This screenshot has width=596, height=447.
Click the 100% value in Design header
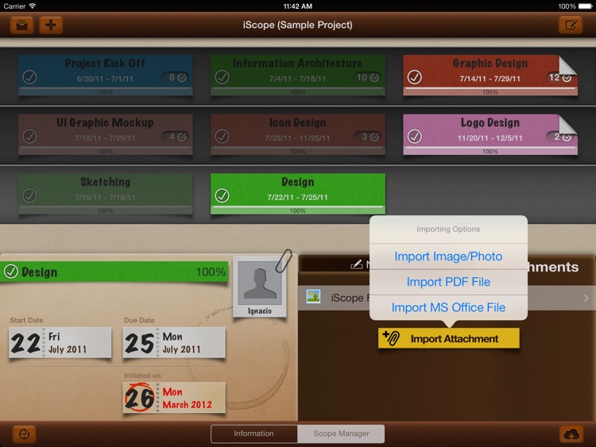coord(211,272)
